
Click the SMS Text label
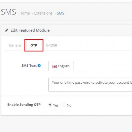tap(29, 66)
